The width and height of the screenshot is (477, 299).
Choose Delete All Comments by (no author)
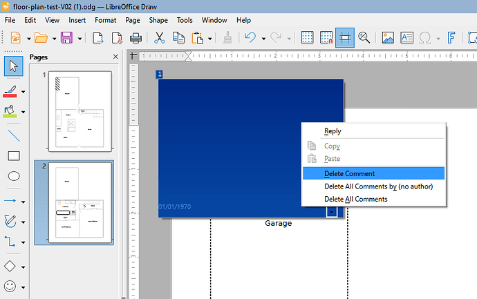[373, 186]
